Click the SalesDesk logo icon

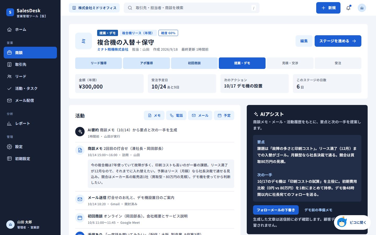coord(10,12)
